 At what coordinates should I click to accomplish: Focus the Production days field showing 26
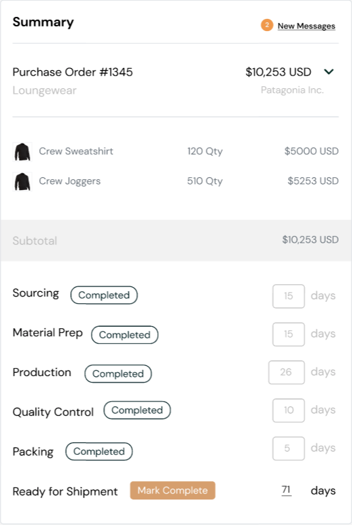(x=287, y=372)
